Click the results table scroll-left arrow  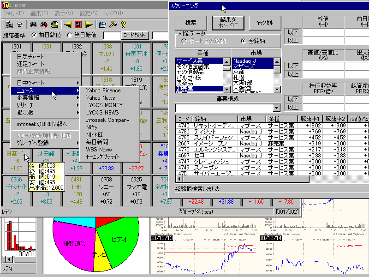tap(179, 179)
